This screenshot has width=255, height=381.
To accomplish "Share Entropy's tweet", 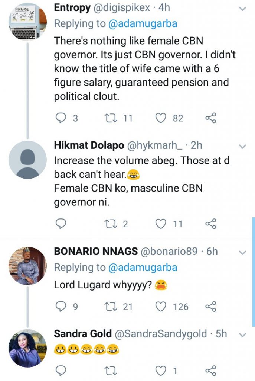I will point(210,118).
